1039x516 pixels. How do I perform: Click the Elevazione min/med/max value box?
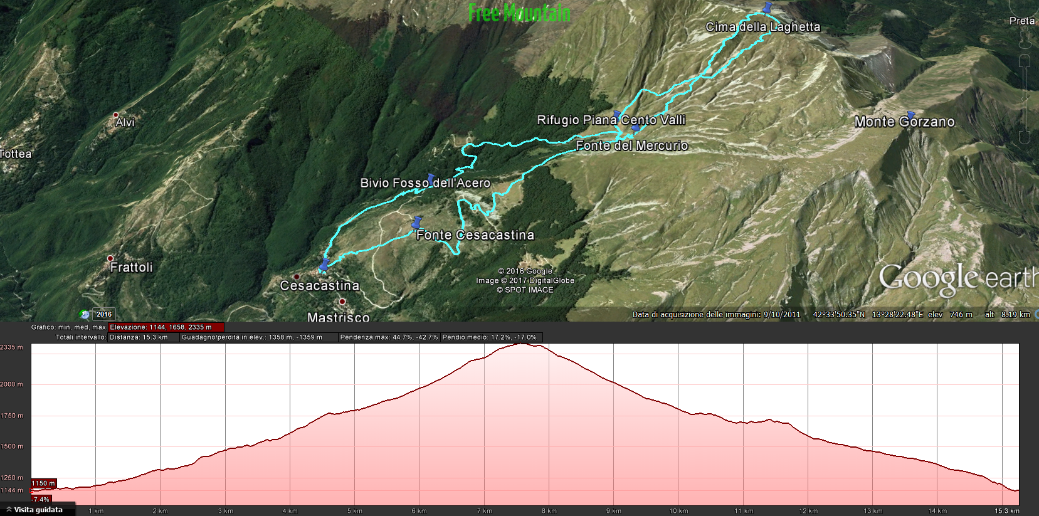coord(166,327)
